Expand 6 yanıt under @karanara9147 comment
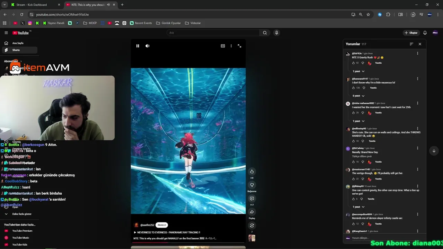Viewport: 443px width, 249px height. click(x=359, y=96)
